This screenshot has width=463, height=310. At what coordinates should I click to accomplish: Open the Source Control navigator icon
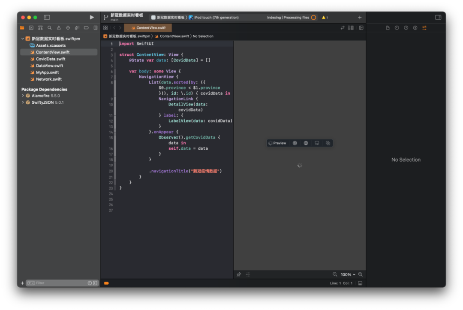31,28
